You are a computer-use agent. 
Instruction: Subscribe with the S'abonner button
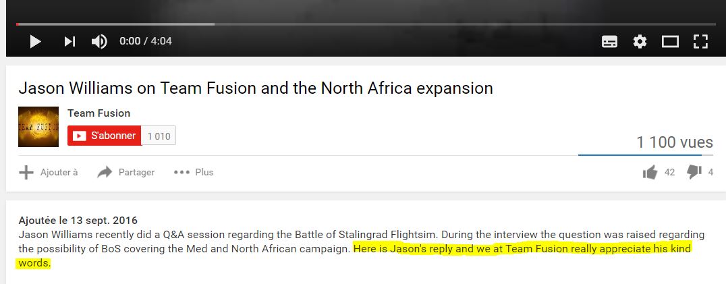pyautogui.click(x=104, y=136)
